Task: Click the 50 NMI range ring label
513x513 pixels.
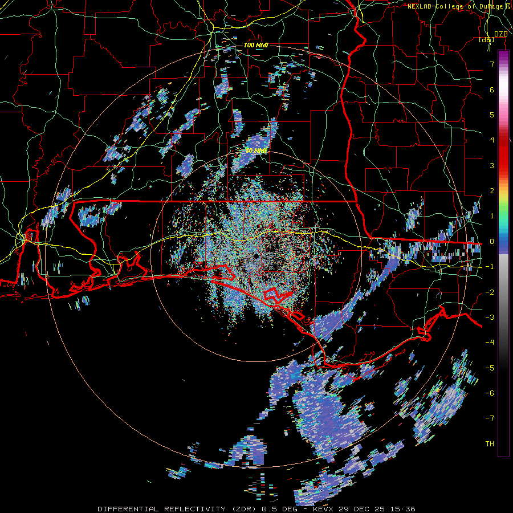Action: tap(256, 151)
